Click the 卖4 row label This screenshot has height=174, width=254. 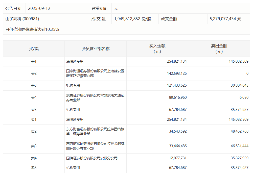pos(34,158)
